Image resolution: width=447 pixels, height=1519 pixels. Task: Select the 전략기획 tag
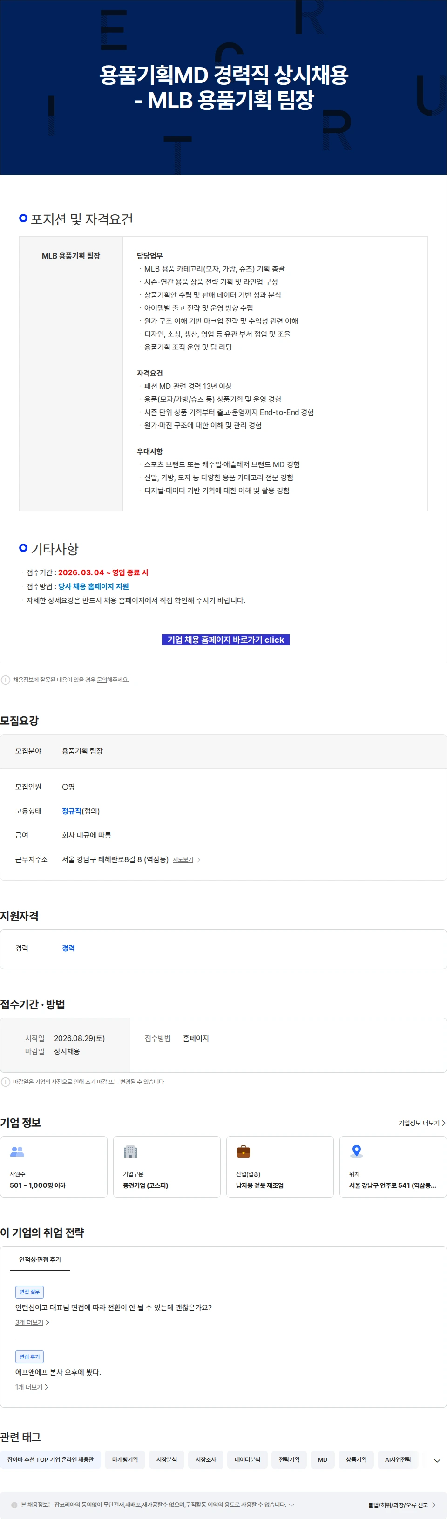[289, 1459]
